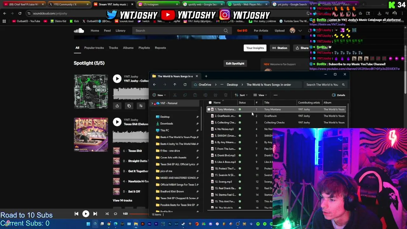This screenshot has height=229, width=407.
Task: Open the View dropdown in File Explorer
Action: tap(260, 95)
